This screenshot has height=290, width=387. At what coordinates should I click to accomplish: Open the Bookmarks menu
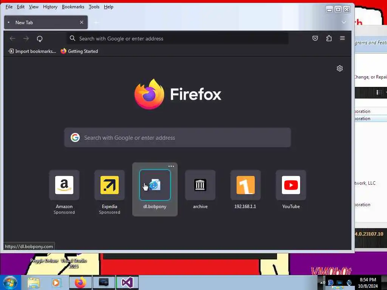tap(73, 7)
